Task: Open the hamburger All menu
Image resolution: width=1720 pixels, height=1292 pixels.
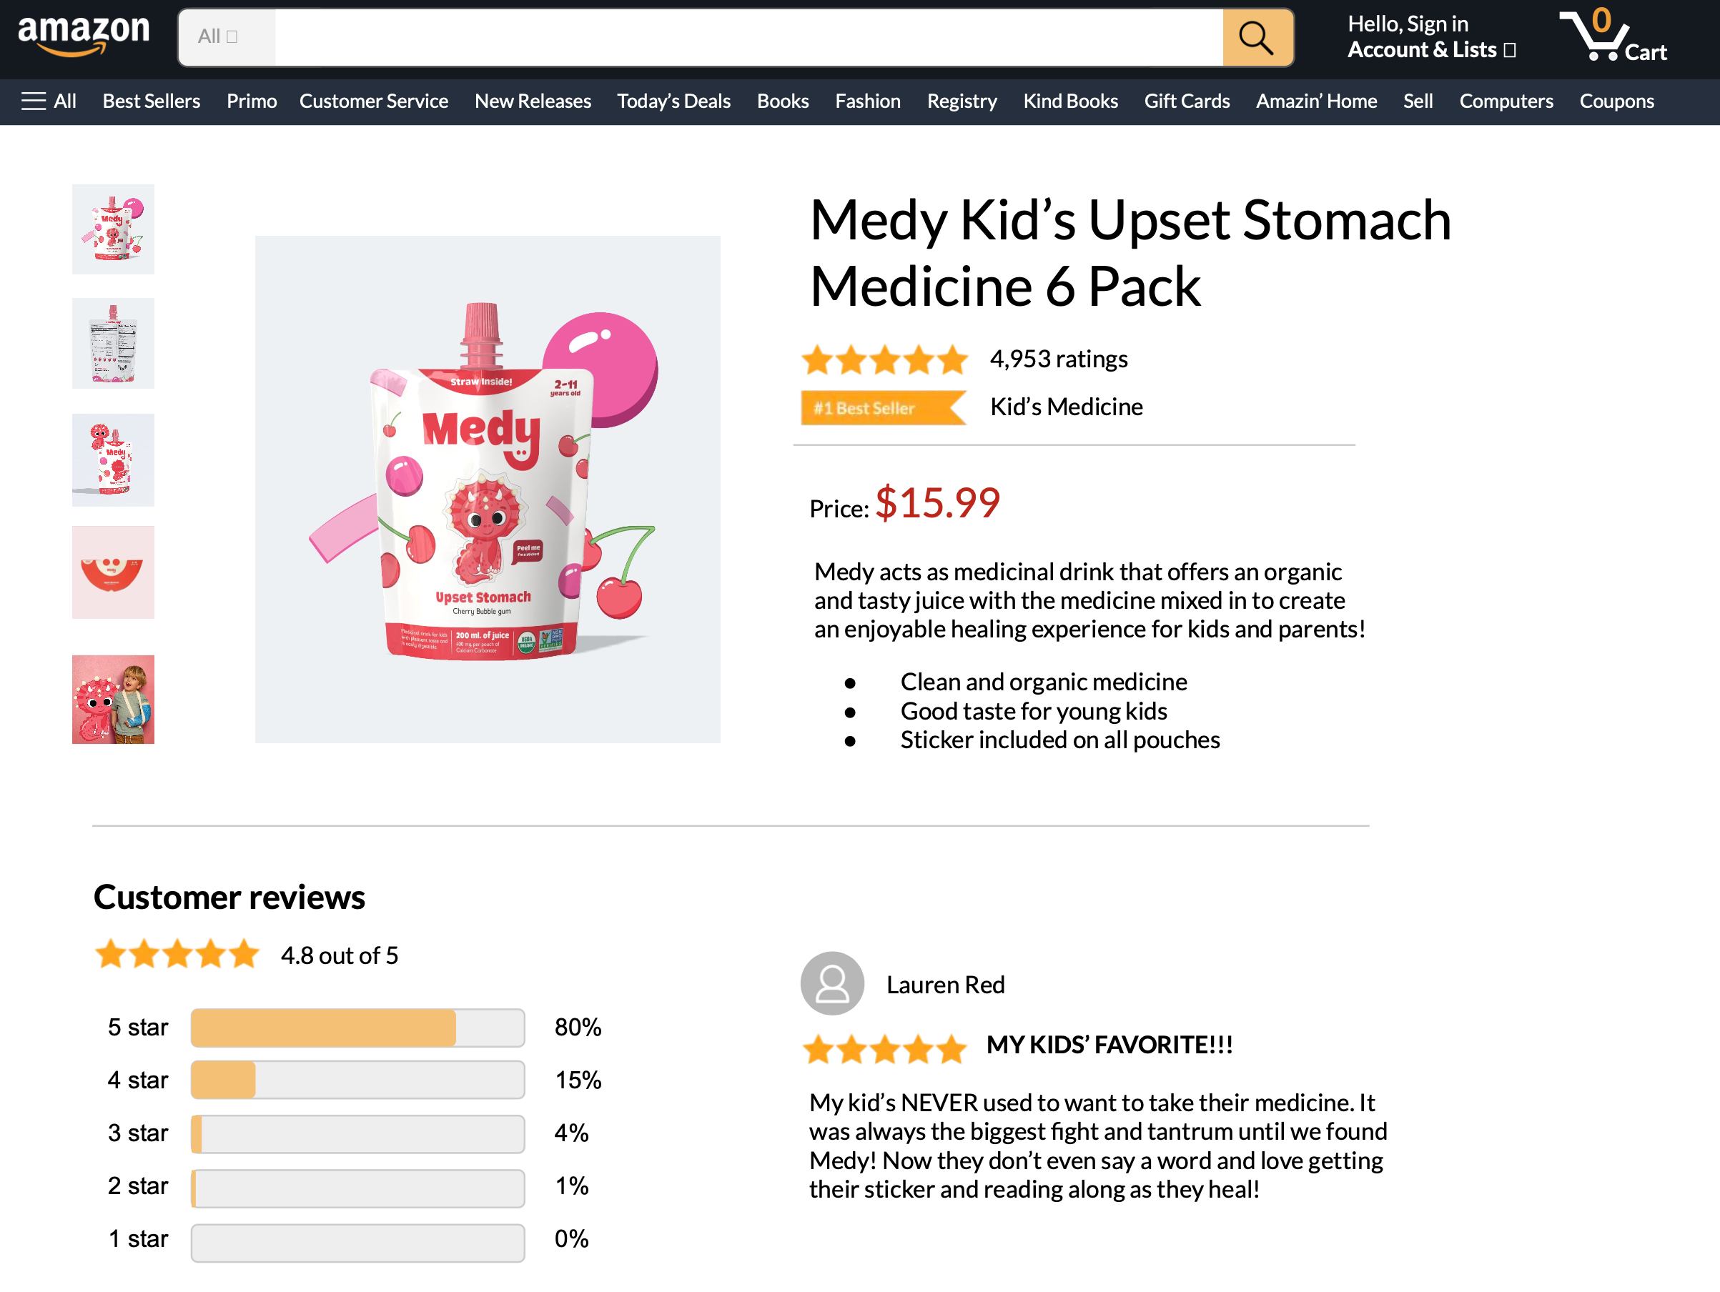Action: (48, 101)
